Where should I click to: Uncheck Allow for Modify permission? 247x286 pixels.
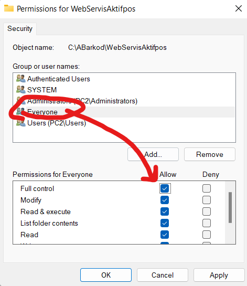pyautogui.click(x=165, y=200)
